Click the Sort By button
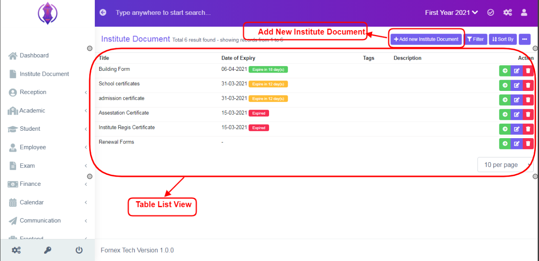This screenshot has height=261, width=539. (x=503, y=39)
